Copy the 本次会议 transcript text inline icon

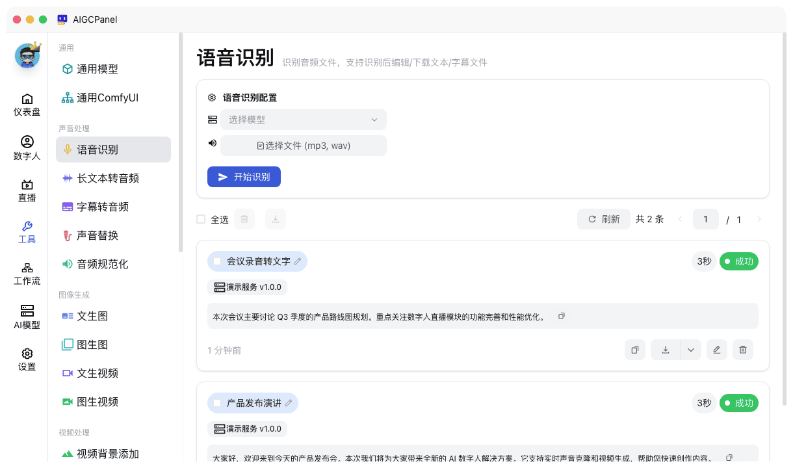pyautogui.click(x=562, y=316)
